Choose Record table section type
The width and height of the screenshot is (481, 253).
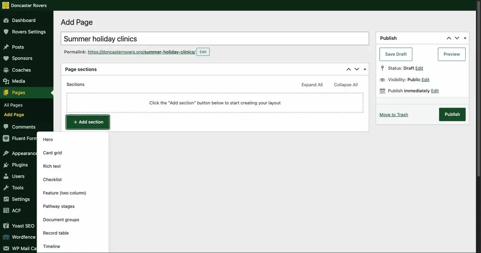click(x=73, y=233)
